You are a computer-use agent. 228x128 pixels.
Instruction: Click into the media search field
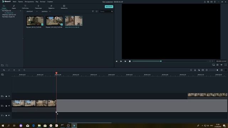pyautogui.click(x=105, y=11)
